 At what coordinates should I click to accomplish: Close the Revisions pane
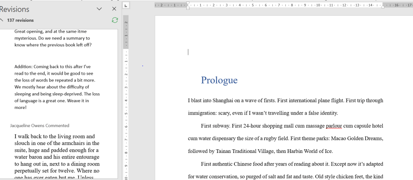tap(114, 9)
